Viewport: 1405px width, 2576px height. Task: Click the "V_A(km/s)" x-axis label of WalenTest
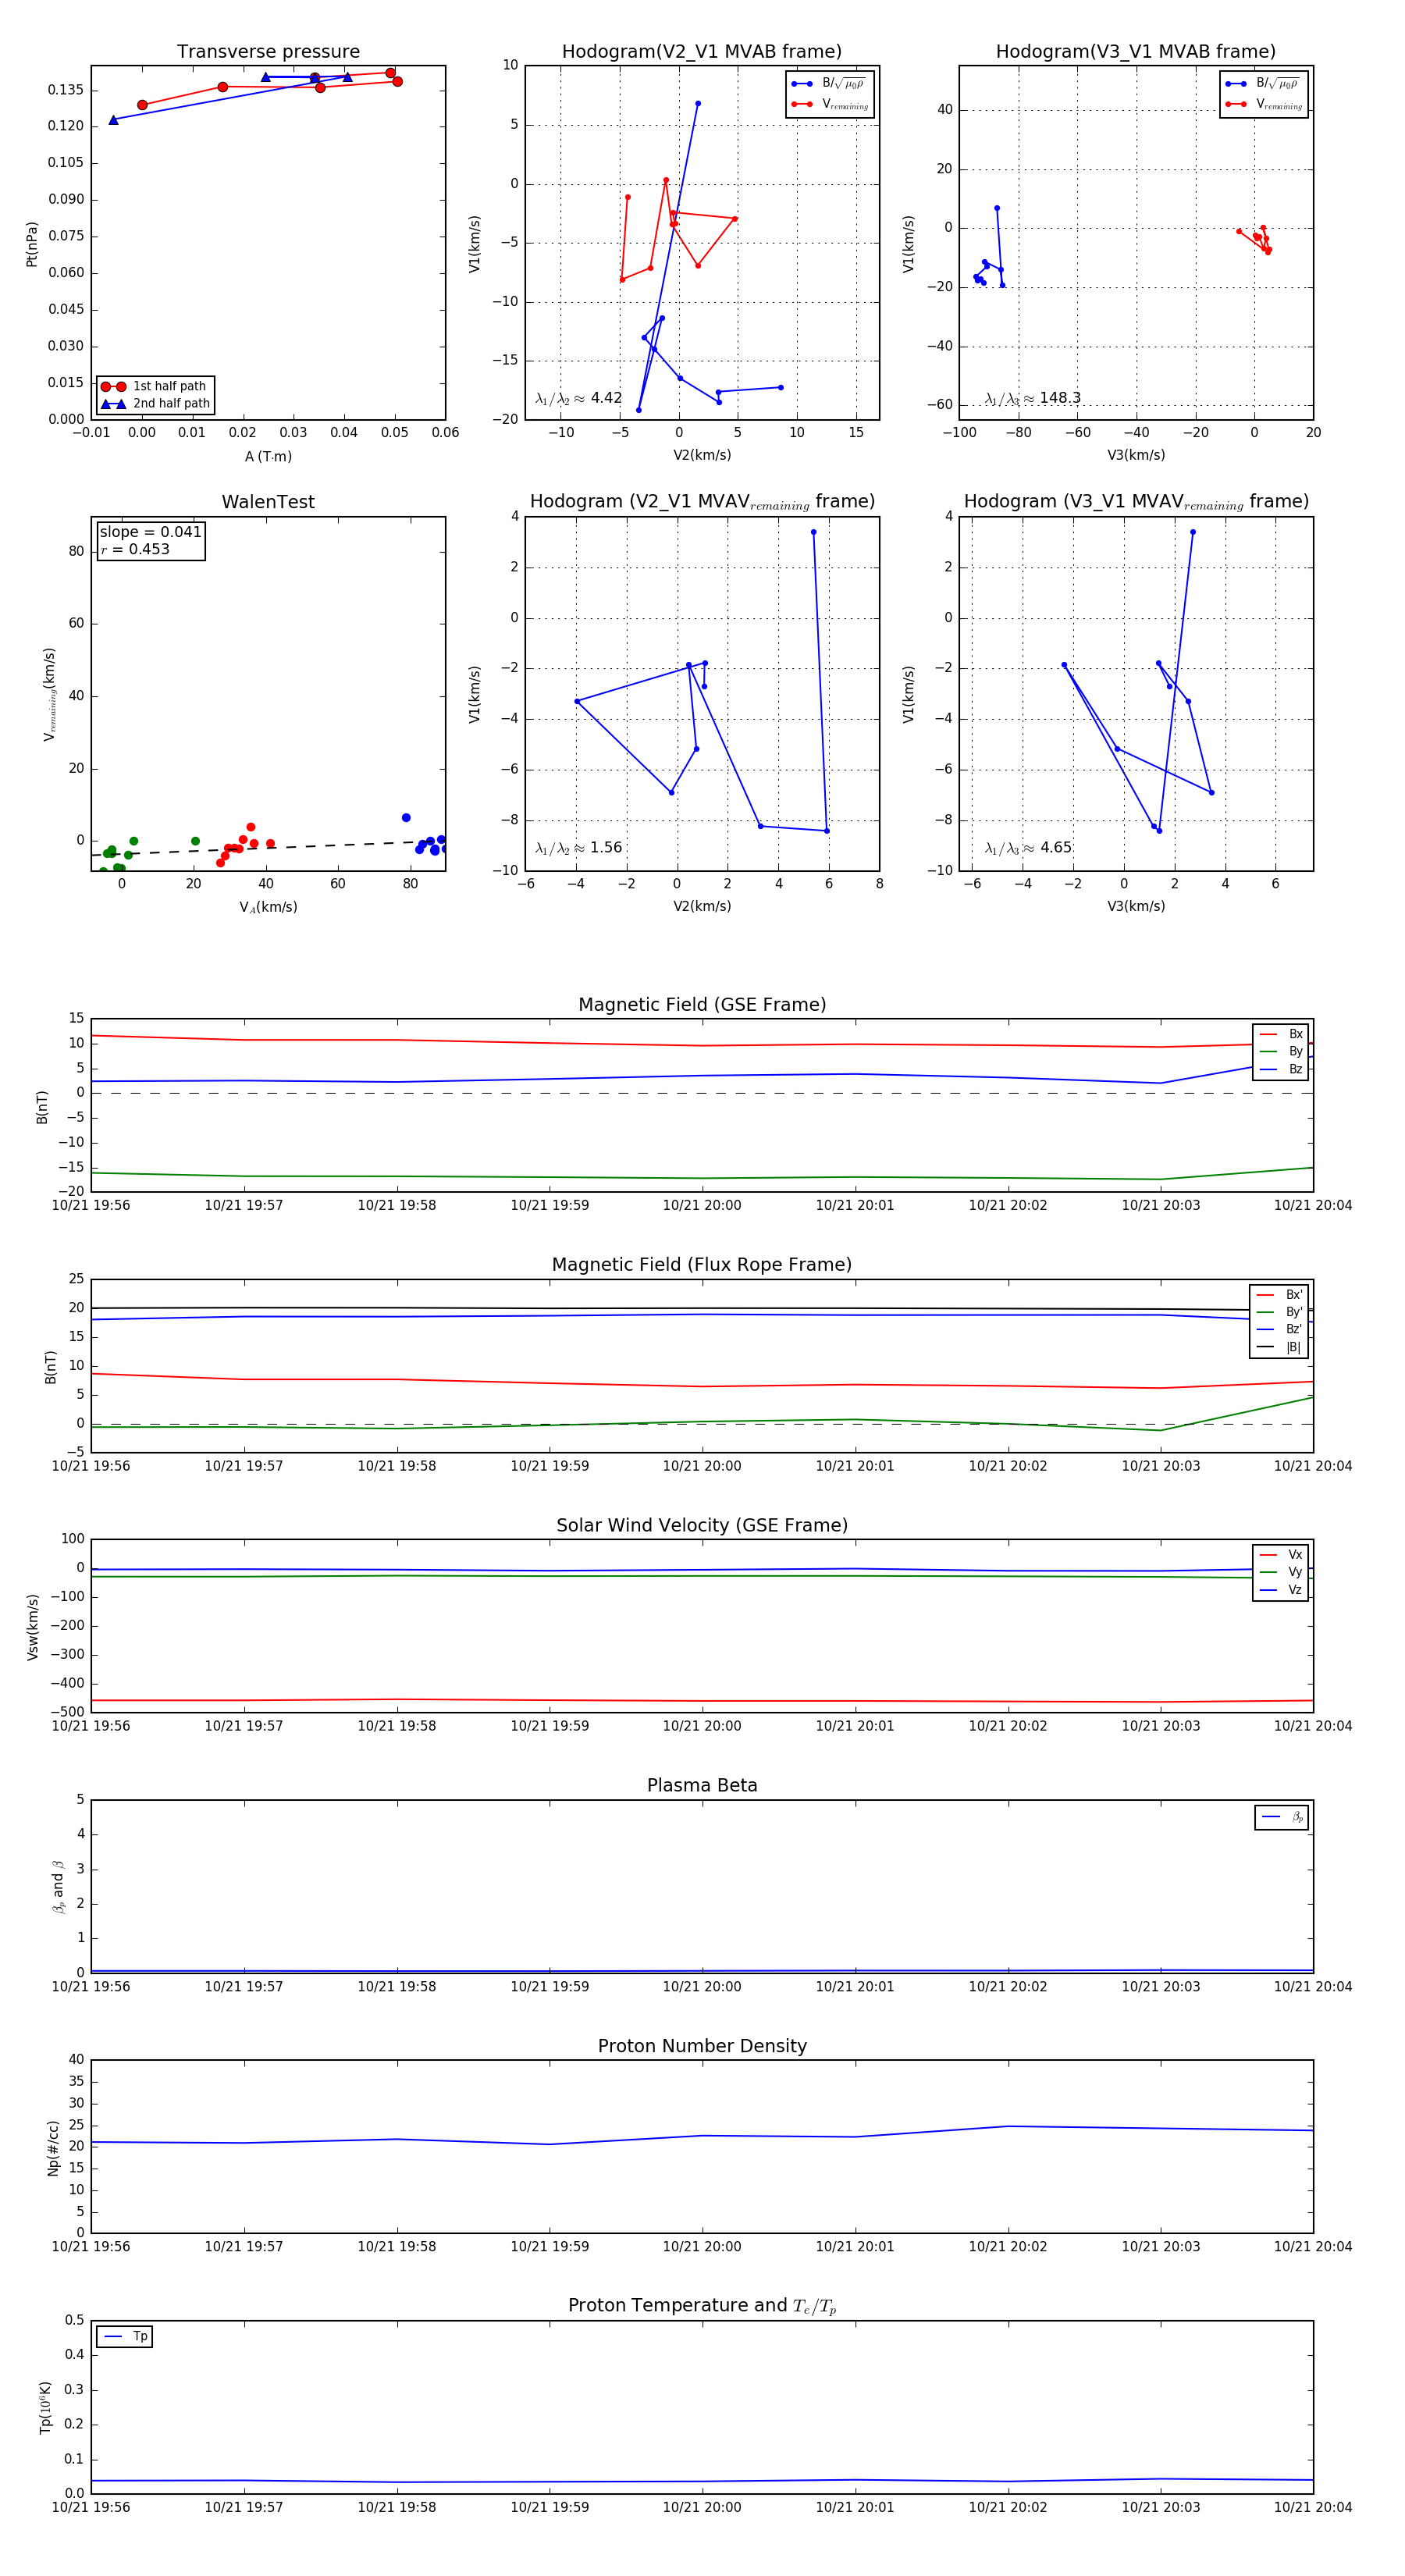[268, 908]
